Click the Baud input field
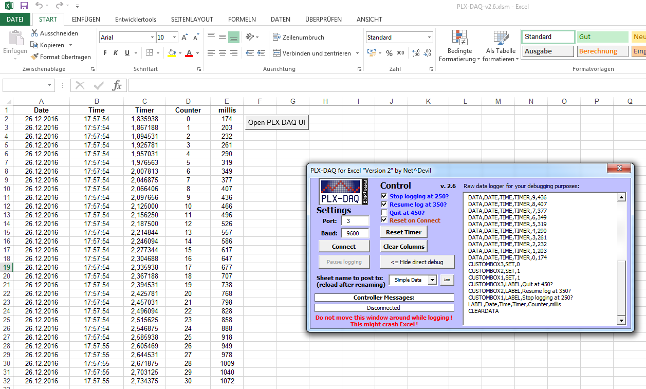The height and width of the screenshot is (389, 646). (355, 233)
